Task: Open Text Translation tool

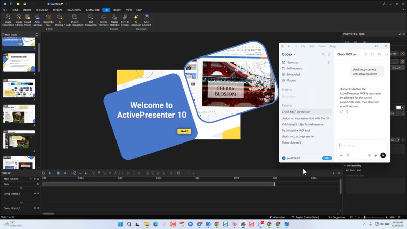Action: click(x=91, y=20)
